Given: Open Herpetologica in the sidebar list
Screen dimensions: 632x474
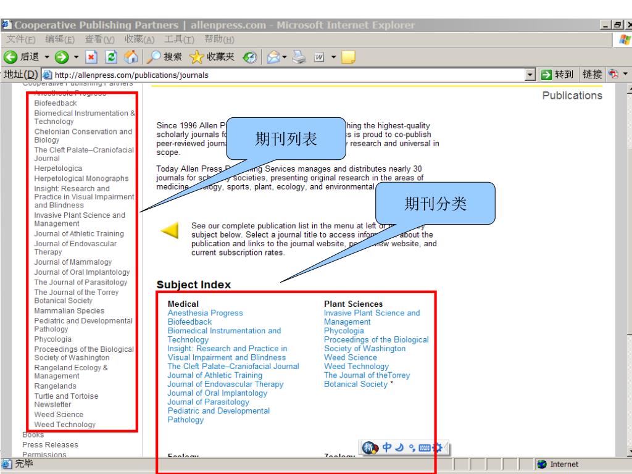Looking at the screenshot, I should pyautogui.click(x=58, y=168).
